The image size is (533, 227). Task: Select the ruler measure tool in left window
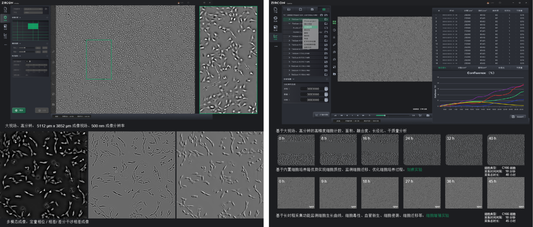[x=53, y=52]
